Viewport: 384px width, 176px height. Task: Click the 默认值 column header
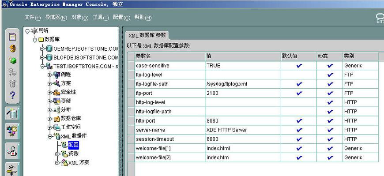click(298, 56)
